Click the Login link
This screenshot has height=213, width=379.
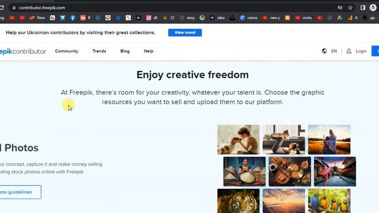361,51
